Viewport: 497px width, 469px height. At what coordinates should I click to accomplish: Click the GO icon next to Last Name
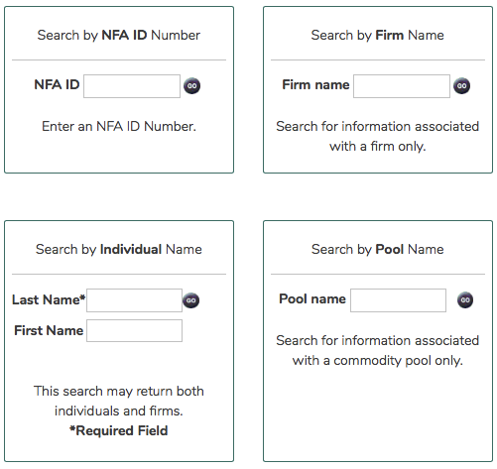click(190, 300)
